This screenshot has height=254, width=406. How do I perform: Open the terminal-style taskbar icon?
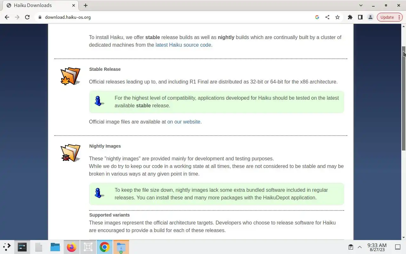[x=22, y=247]
